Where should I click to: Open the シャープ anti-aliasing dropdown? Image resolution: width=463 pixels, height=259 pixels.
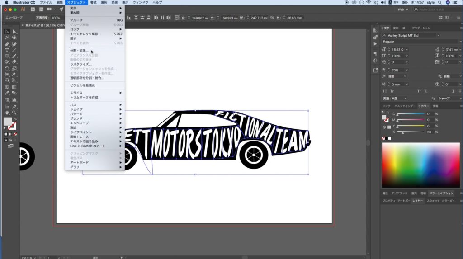(x=449, y=99)
